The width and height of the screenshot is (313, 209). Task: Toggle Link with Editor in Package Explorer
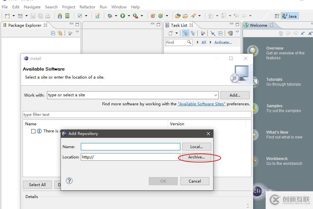pyautogui.click(x=60, y=33)
